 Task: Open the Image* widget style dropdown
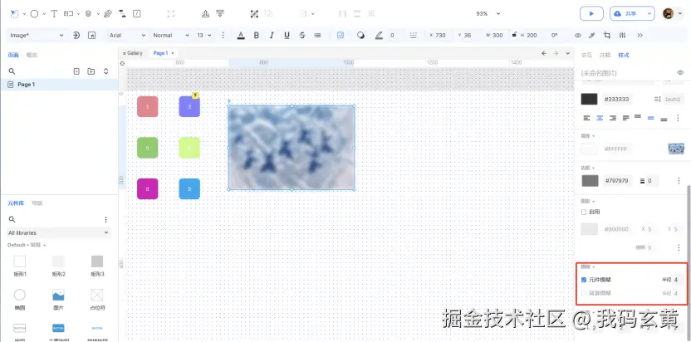pos(37,35)
